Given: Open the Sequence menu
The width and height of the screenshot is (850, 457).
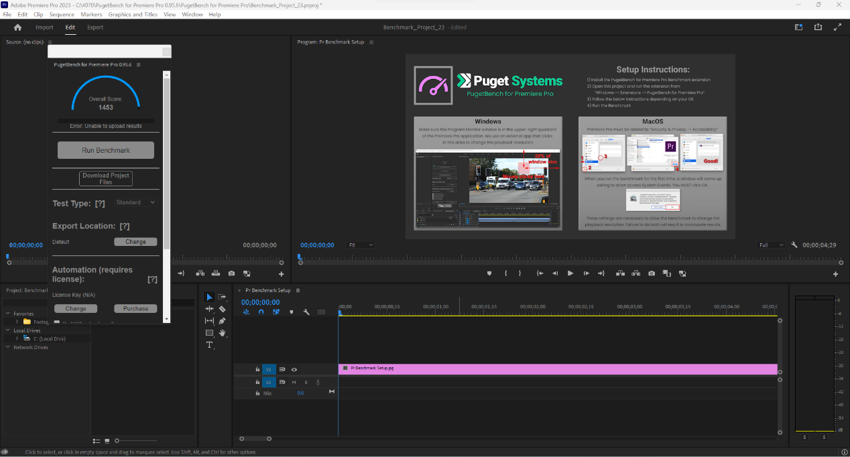Looking at the screenshot, I should coord(62,14).
